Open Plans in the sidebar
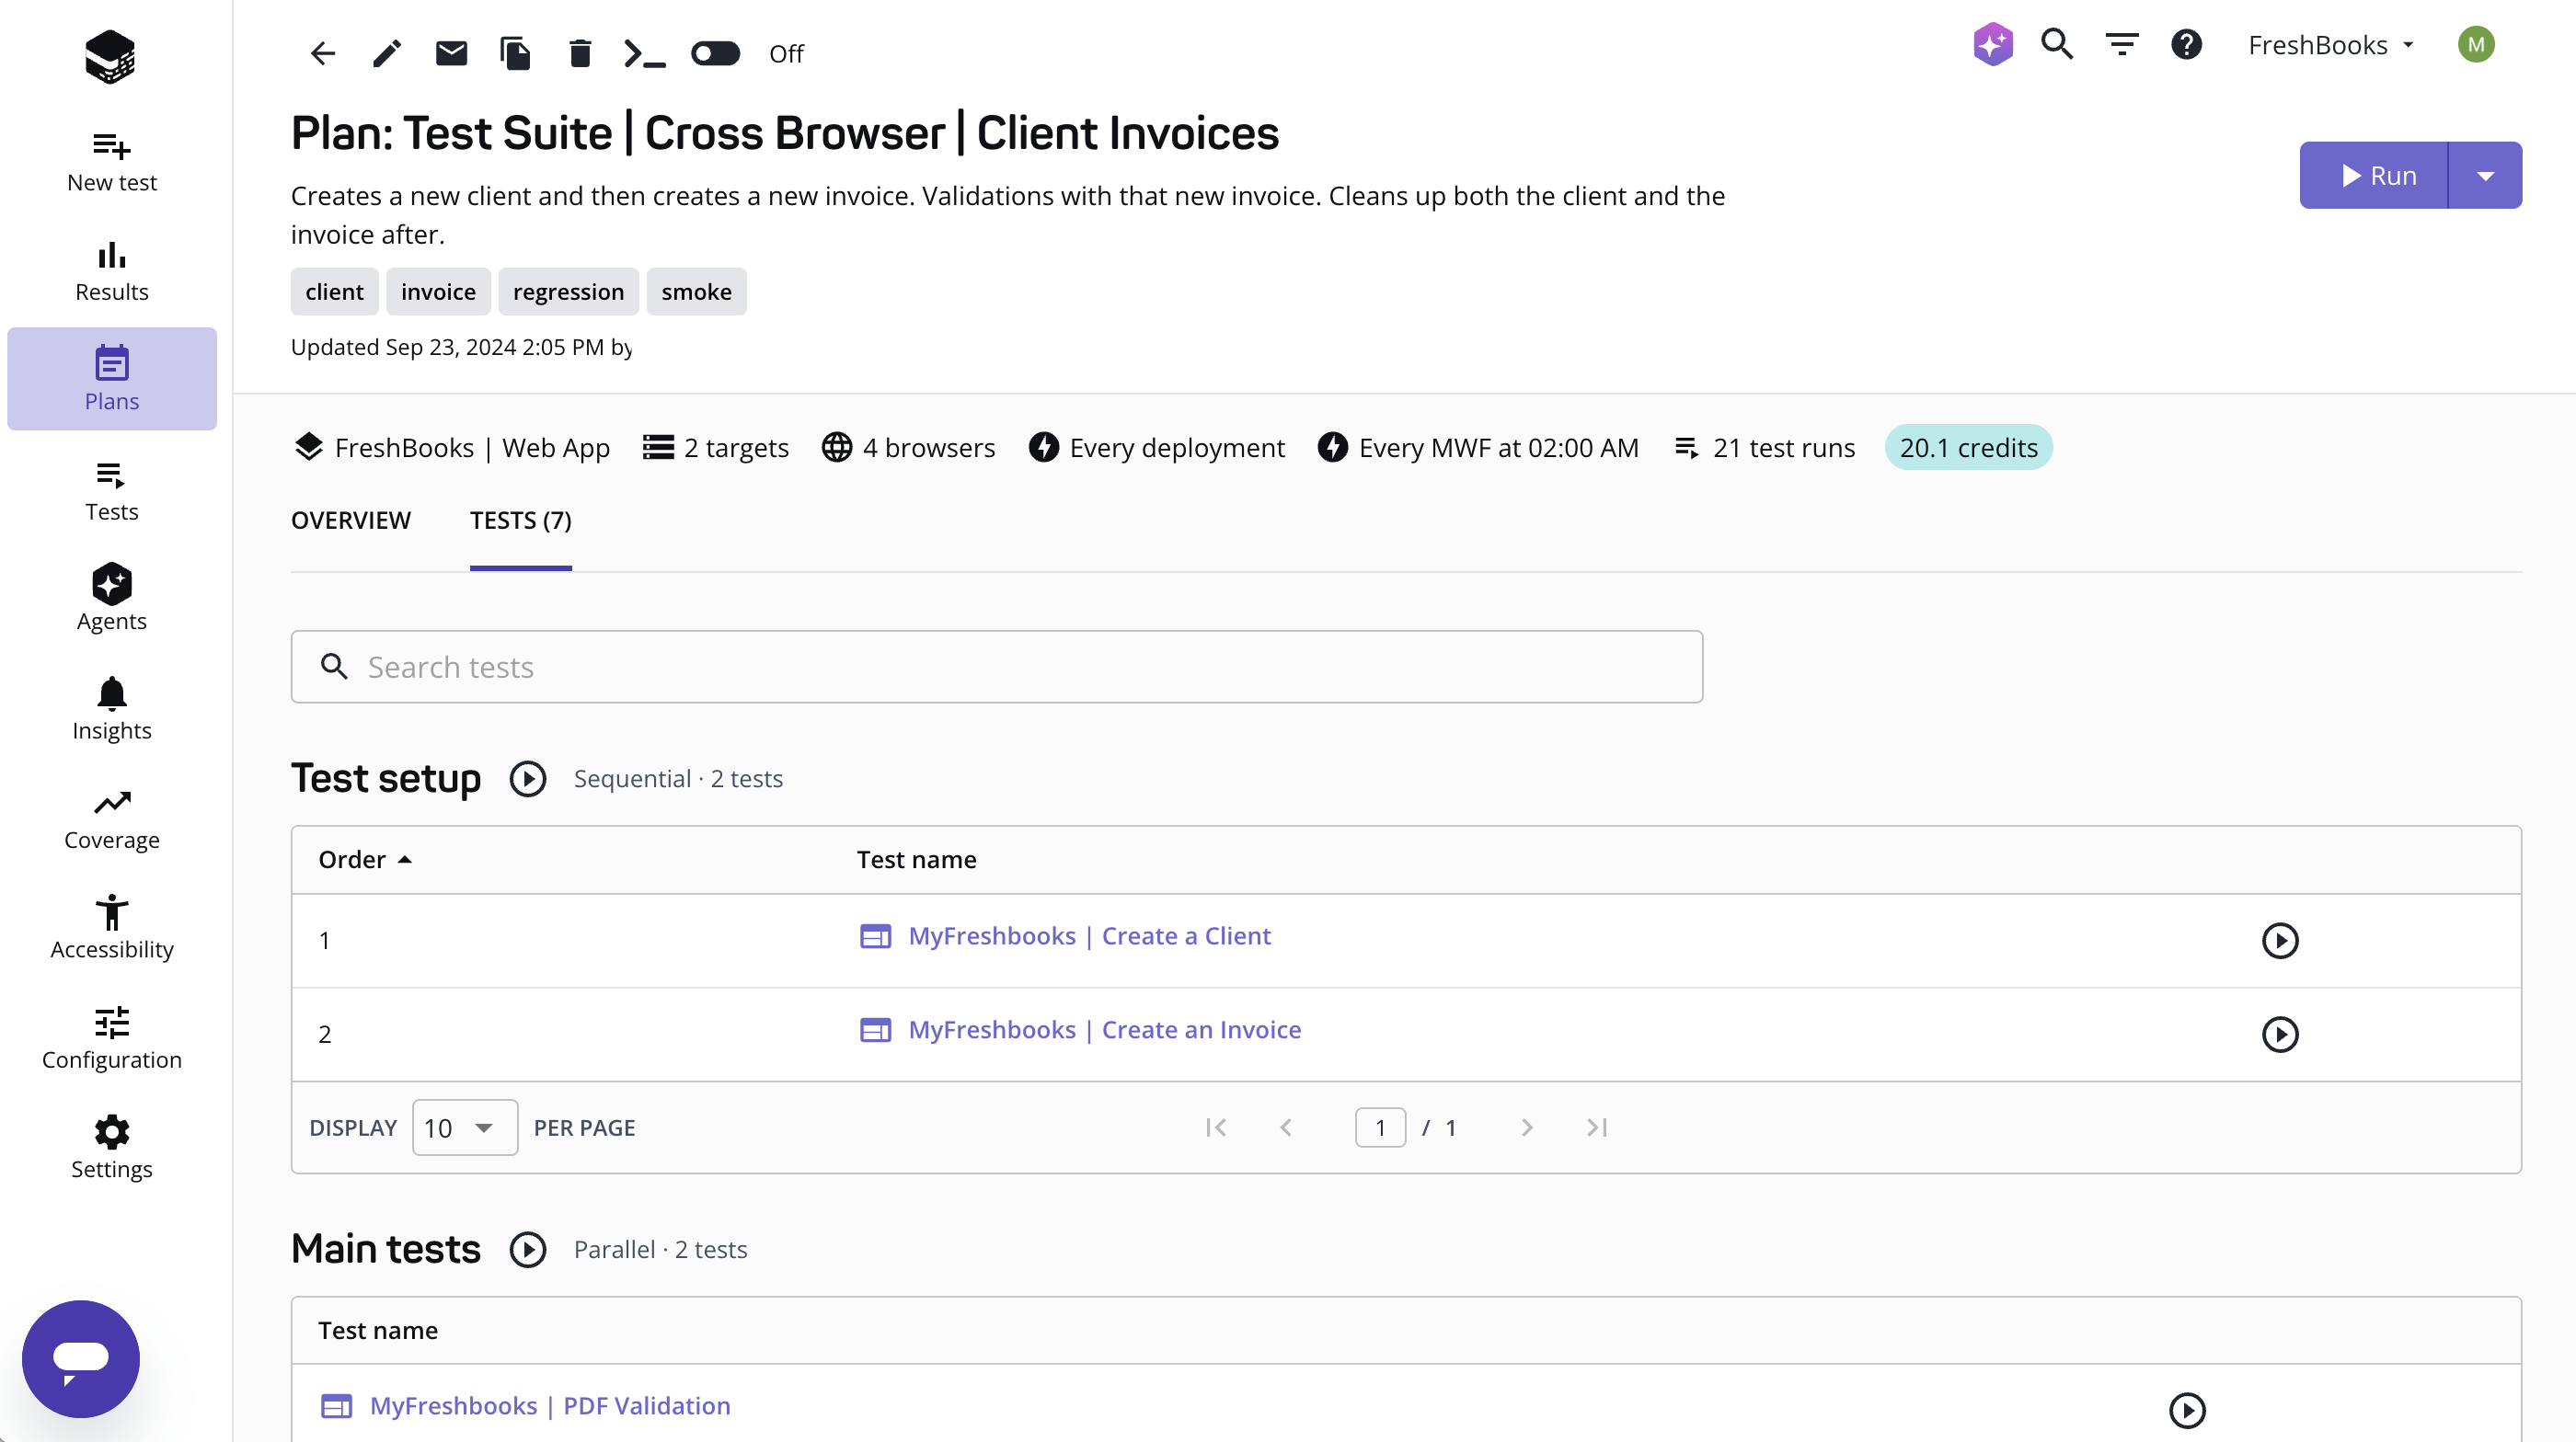Image resolution: width=2576 pixels, height=1442 pixels. (112, 380)
